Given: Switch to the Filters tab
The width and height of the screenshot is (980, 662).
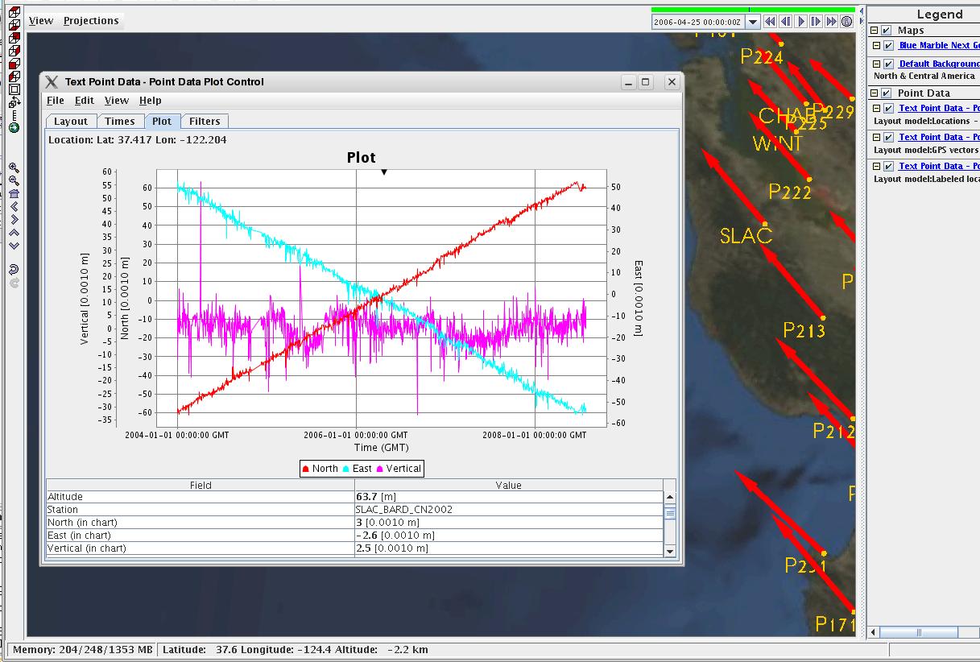Looking at the screenshot, I should [205, 122].
